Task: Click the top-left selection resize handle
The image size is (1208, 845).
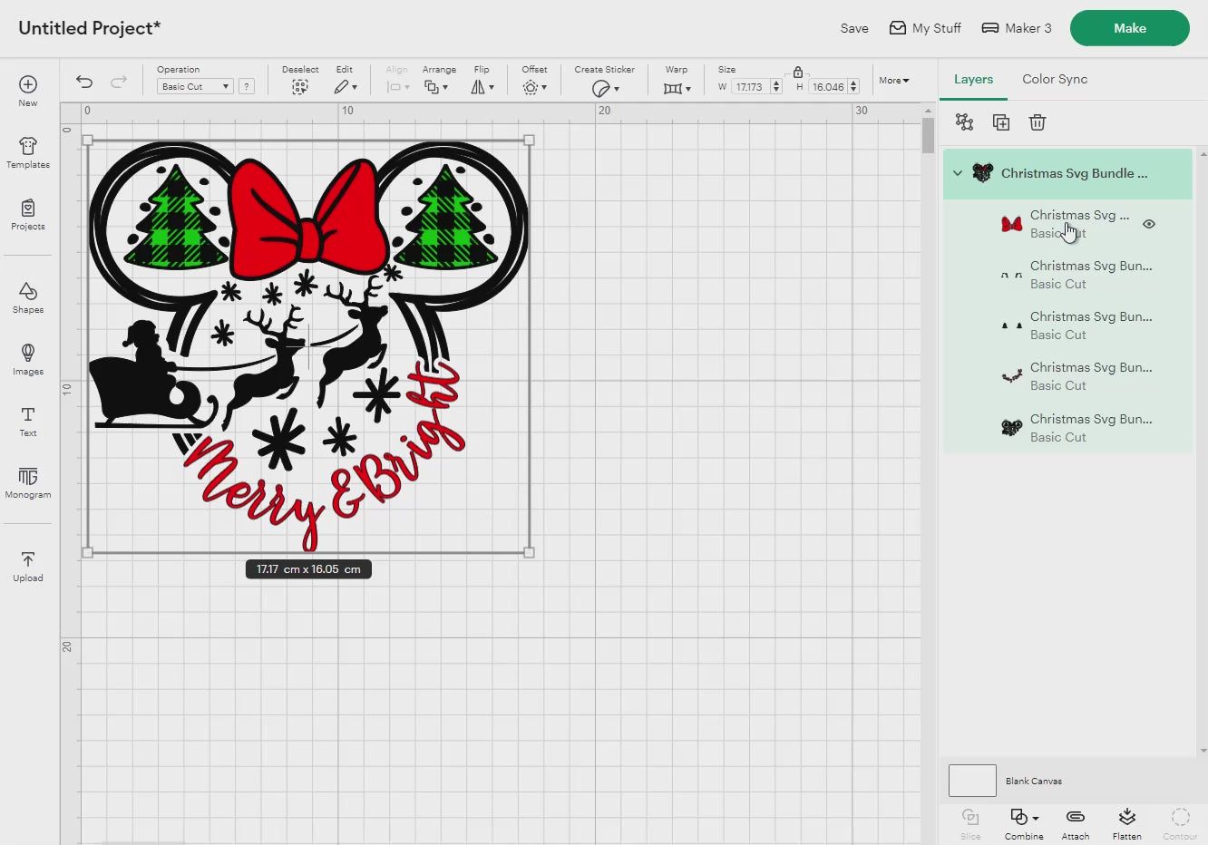Action: (88, 141)
